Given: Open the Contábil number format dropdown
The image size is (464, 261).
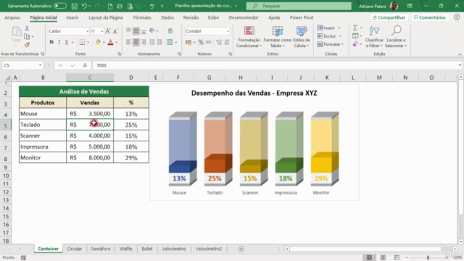Looking at the screenshot, I should (228, 31).
